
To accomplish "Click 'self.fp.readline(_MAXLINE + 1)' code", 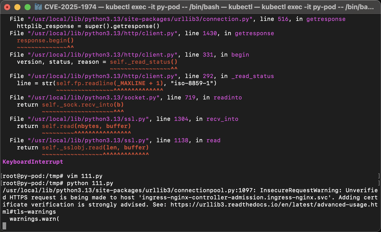I will (110, 83).
